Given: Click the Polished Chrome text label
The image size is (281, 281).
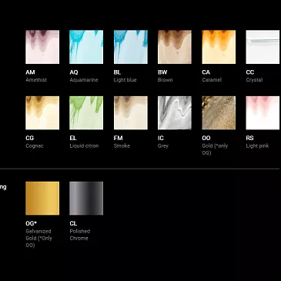Looking at the screenshot, I should pos(80,235).
